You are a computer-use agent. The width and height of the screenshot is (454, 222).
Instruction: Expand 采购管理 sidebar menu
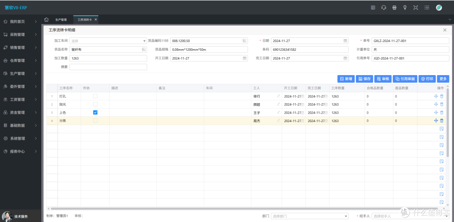(21, 34)
